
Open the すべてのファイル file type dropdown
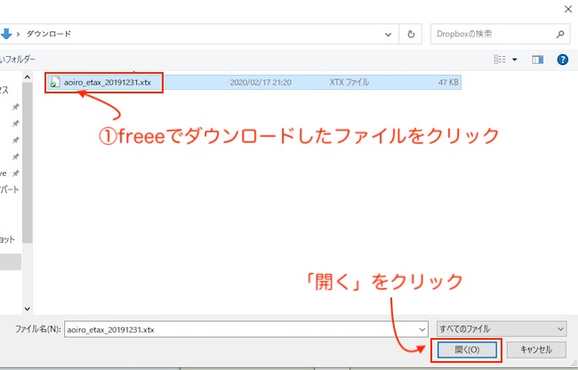pyautogui.click(x=558, y=328)
